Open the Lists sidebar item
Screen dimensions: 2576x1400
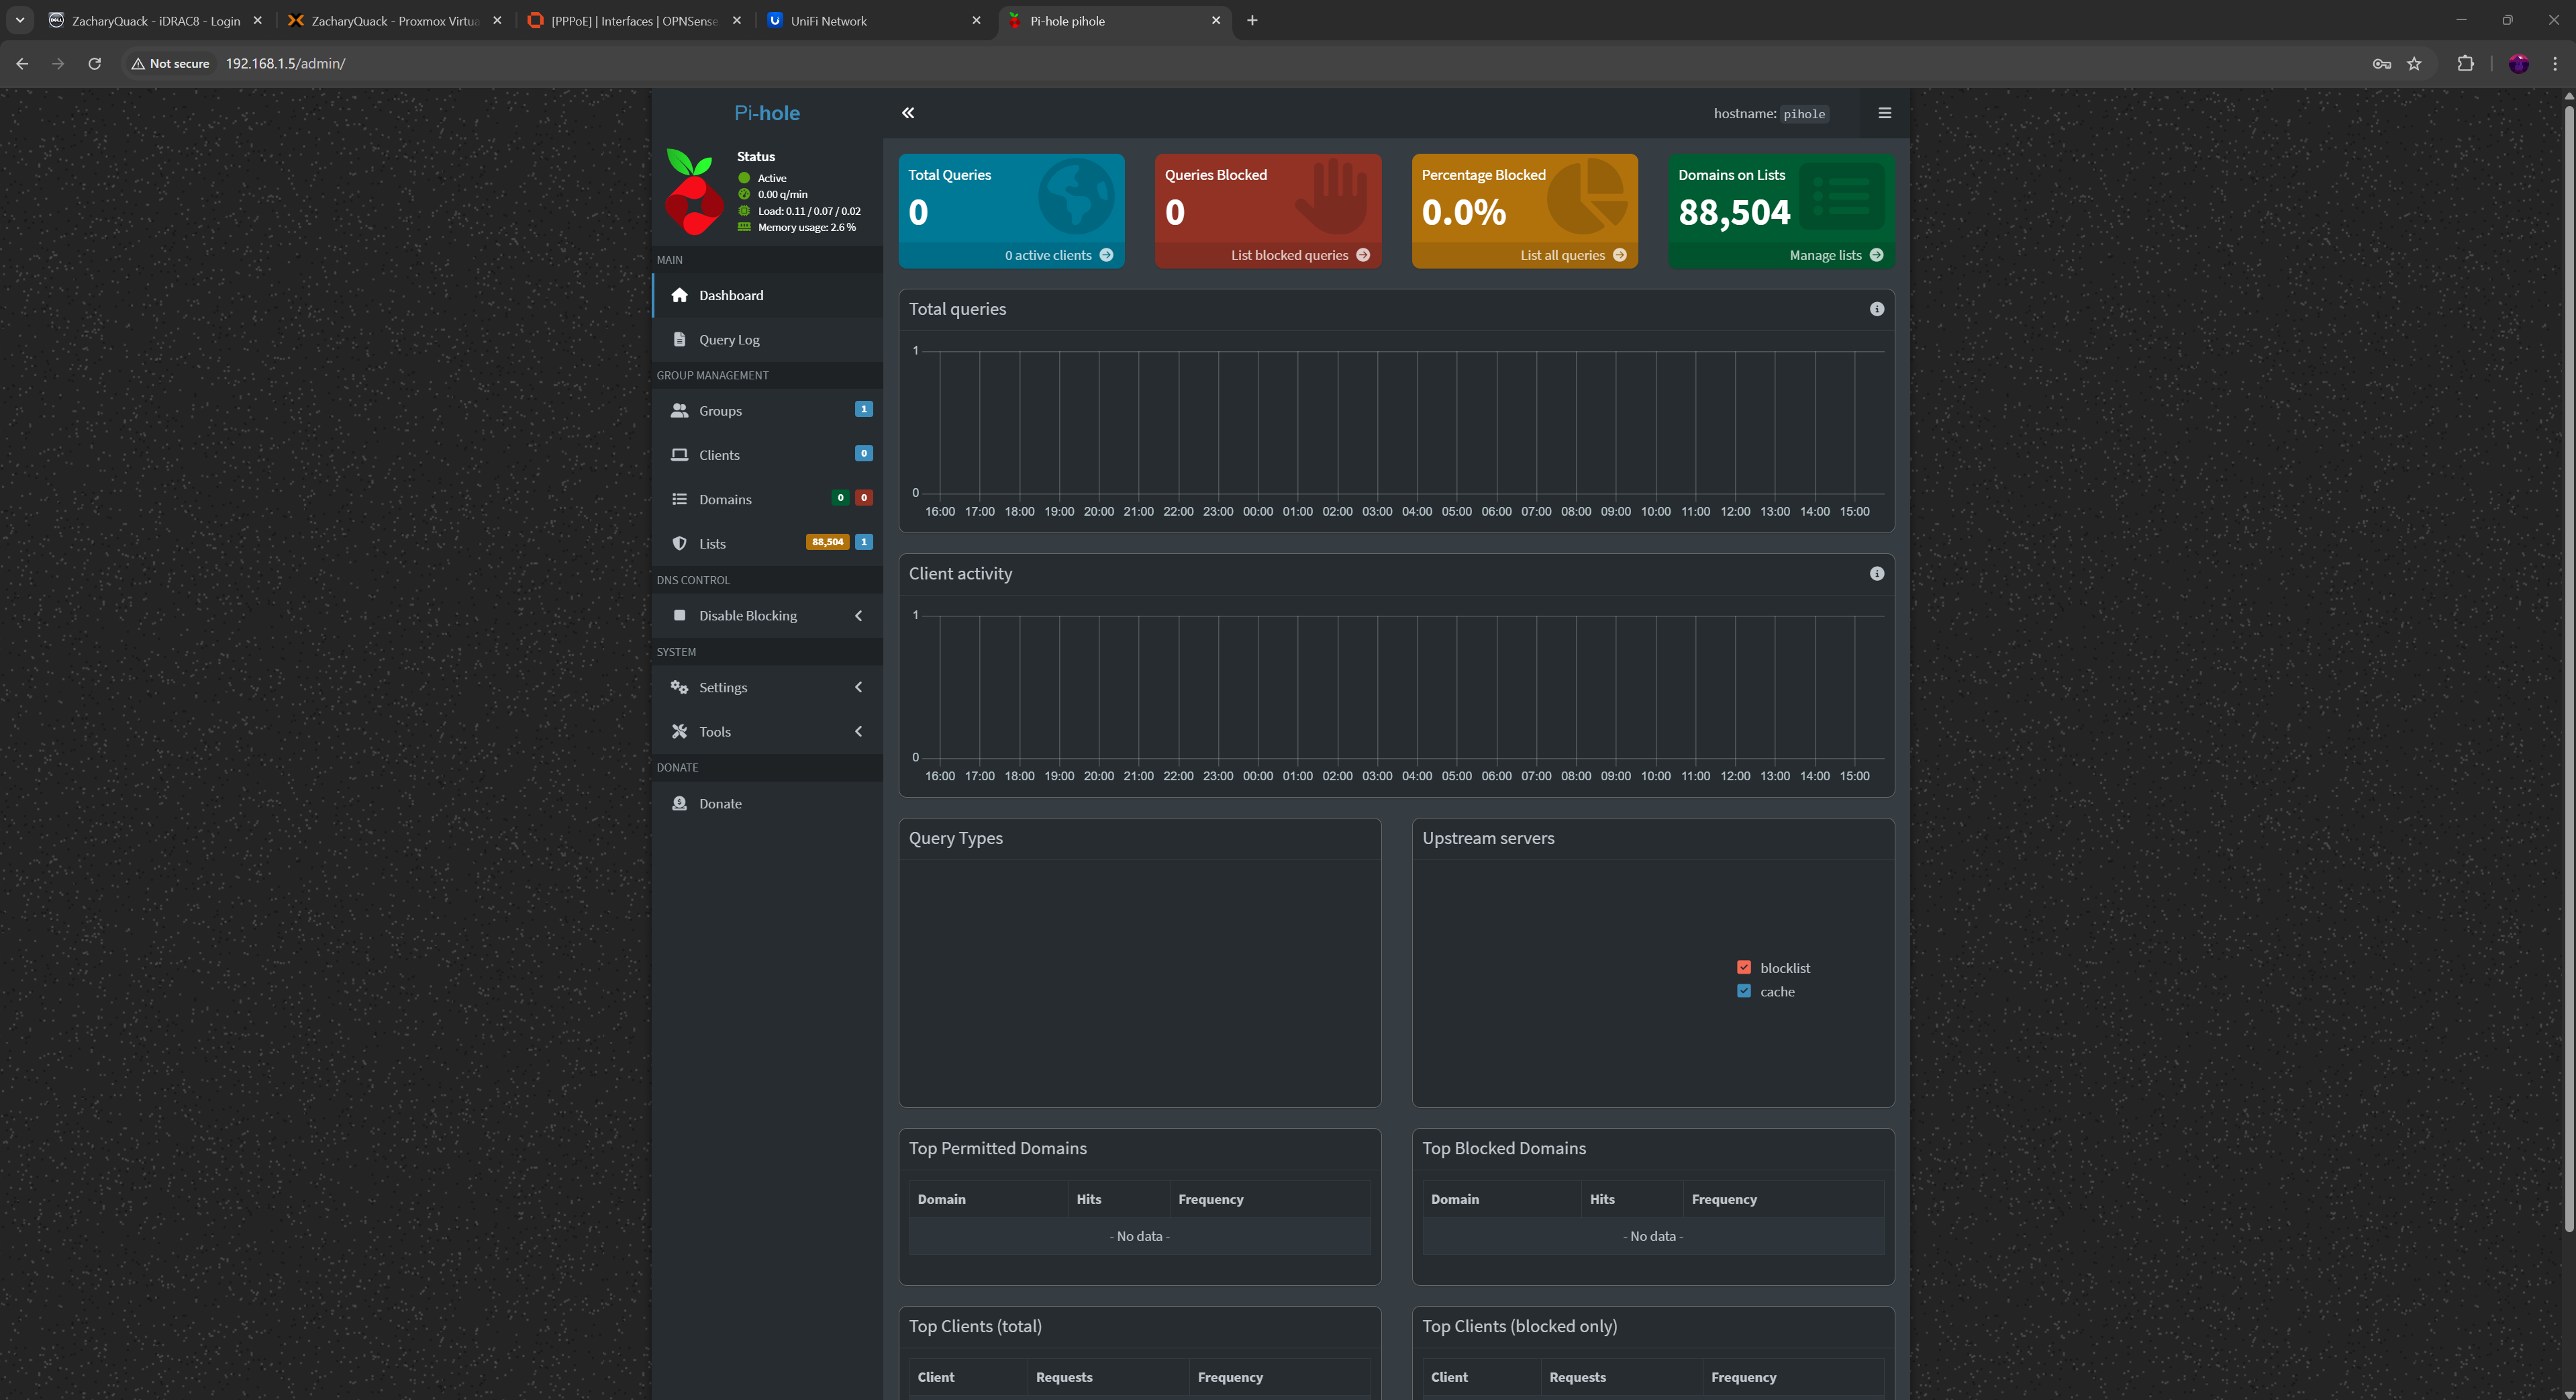coord(712,543)
